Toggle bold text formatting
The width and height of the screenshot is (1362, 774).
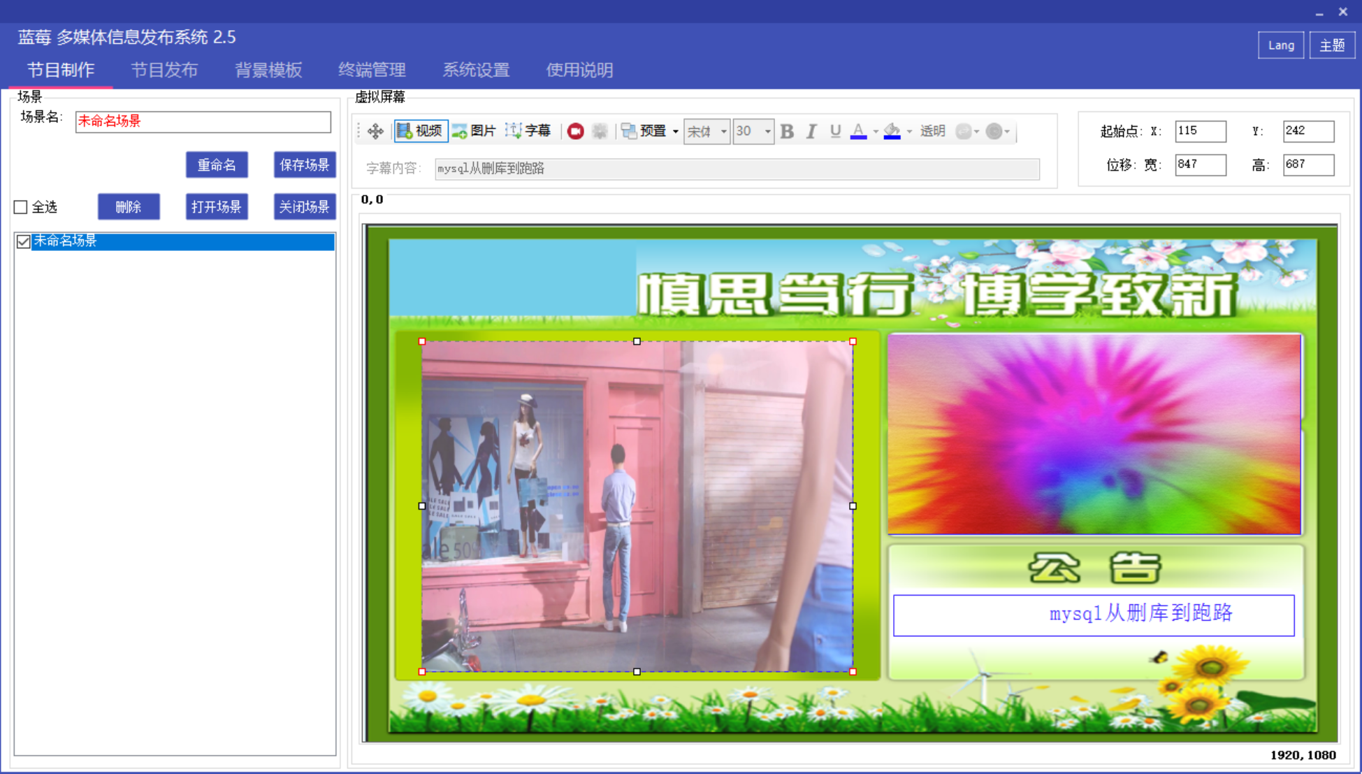pyautogui.click(x=787, y=131)
